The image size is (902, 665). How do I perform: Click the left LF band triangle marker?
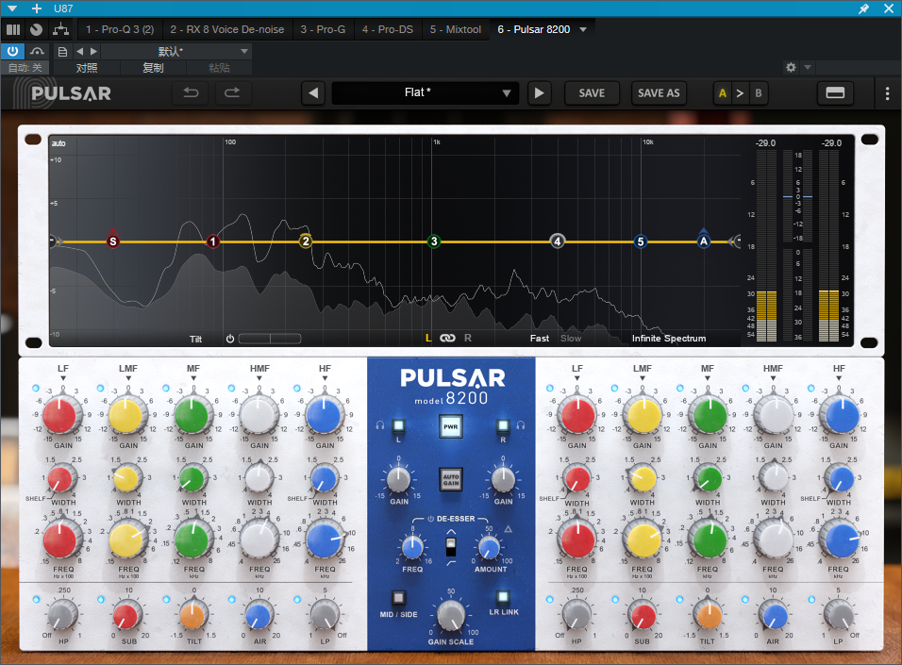62,378
